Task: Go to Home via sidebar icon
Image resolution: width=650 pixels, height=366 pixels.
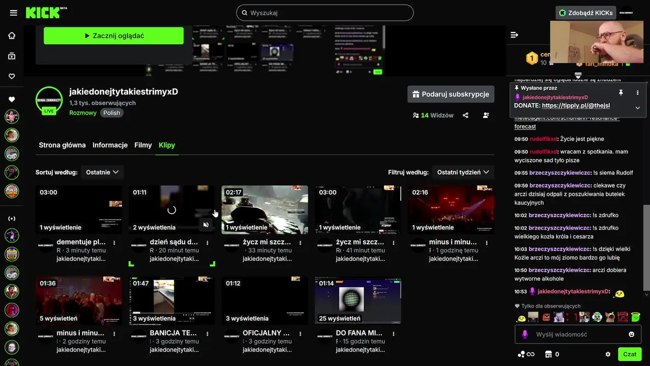Action: click(x=12, y=36)
